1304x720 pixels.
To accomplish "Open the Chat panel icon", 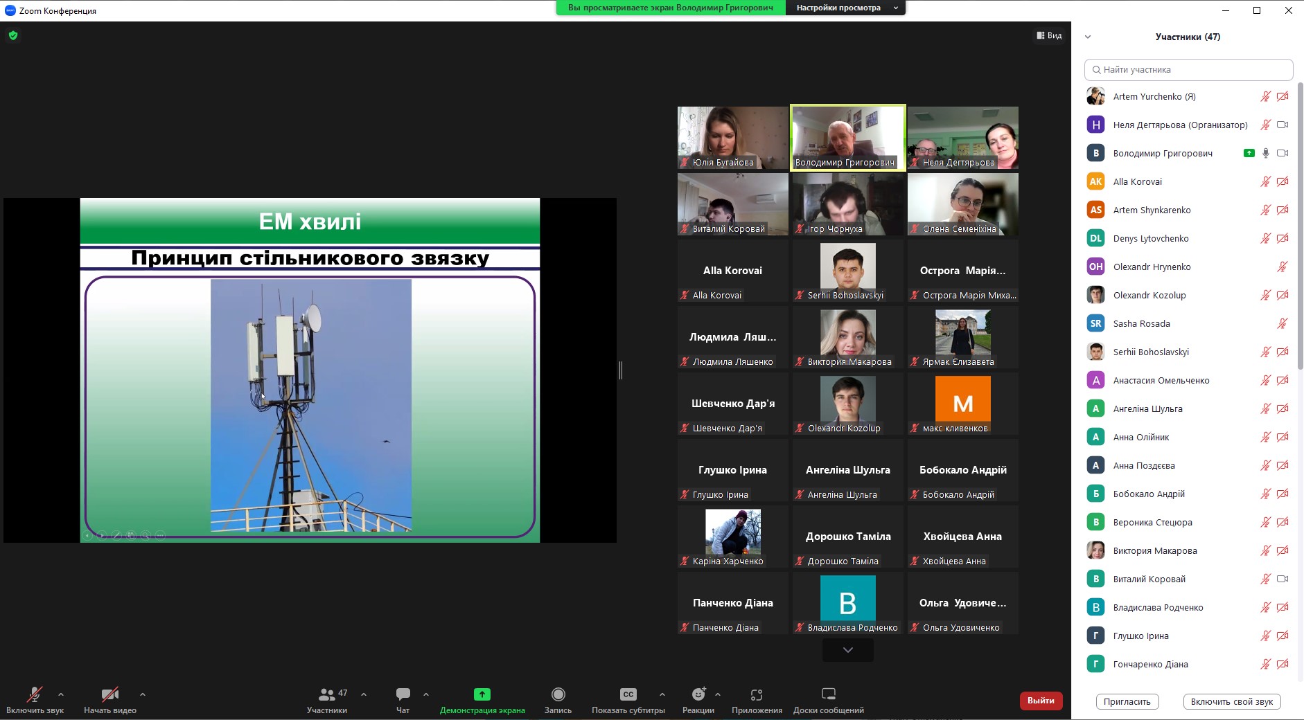I will (403, 694).
